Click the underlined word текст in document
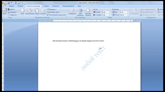 point(76,41)
